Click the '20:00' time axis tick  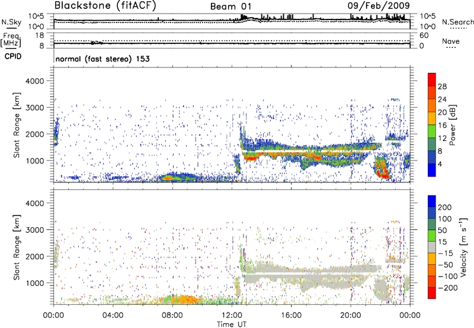[x=350, y=316]
